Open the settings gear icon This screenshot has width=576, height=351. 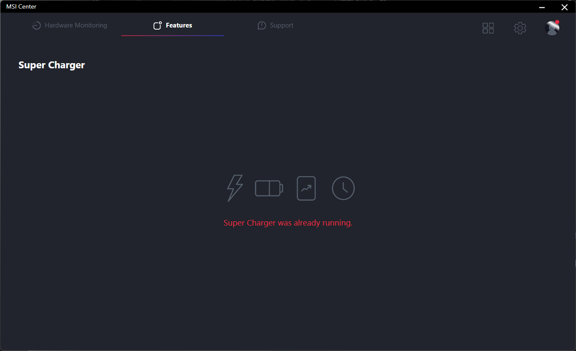click(520, 28)
